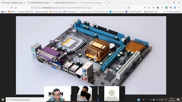Open tracking protection shield in address bar

tap(32, 8)
